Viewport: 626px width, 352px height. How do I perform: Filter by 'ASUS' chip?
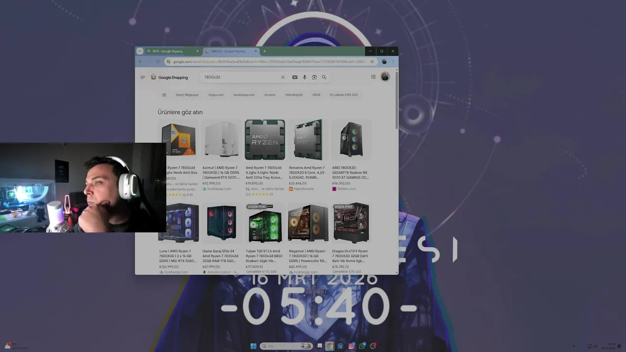click(x=316, y=95)
